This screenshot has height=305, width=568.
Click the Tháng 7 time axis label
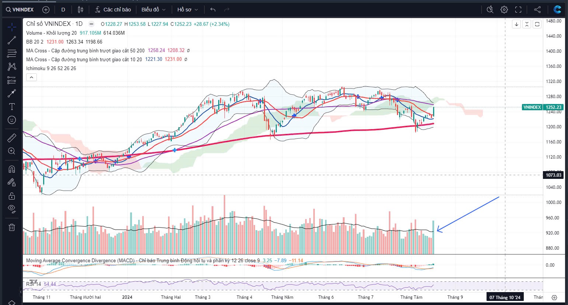click(x=365, y=297)
